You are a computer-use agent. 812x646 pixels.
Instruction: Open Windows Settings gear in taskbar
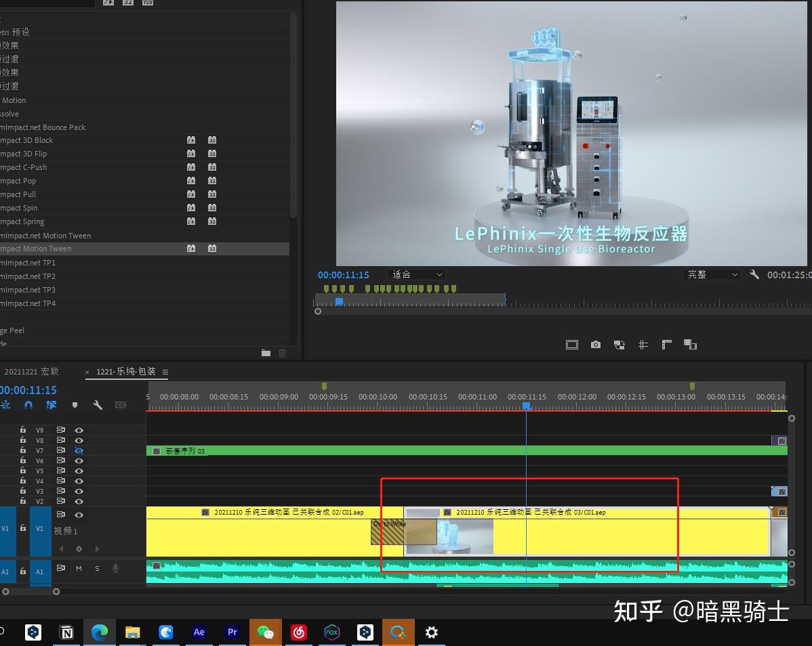coord(431,632)
